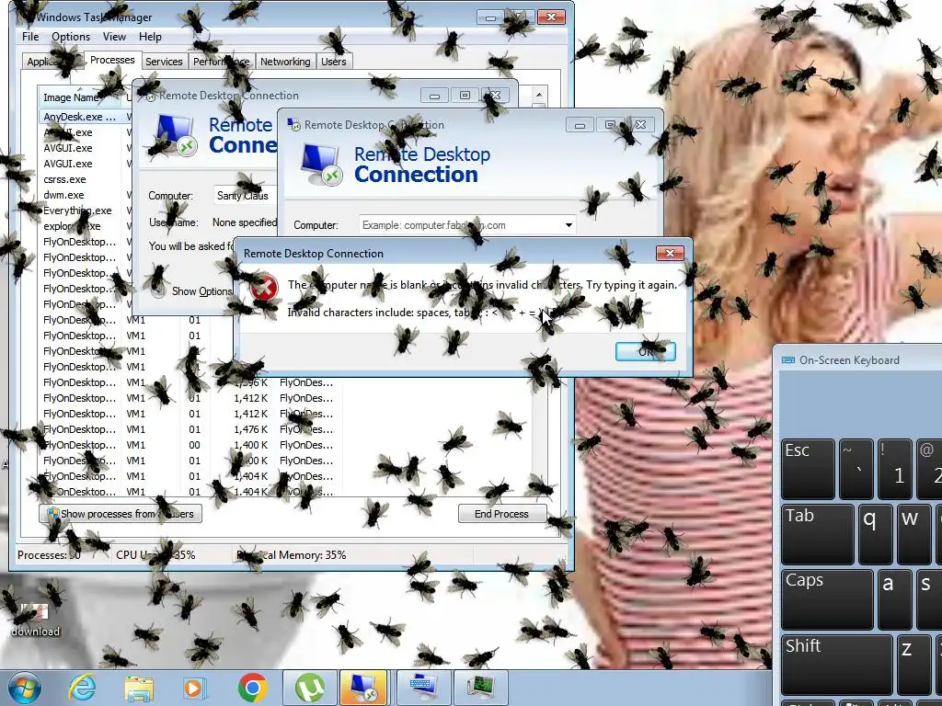Tap the 1 key on the On-Screen Keyboard
This screenshot has width=942, height=706.
click(x=894, y=469)
